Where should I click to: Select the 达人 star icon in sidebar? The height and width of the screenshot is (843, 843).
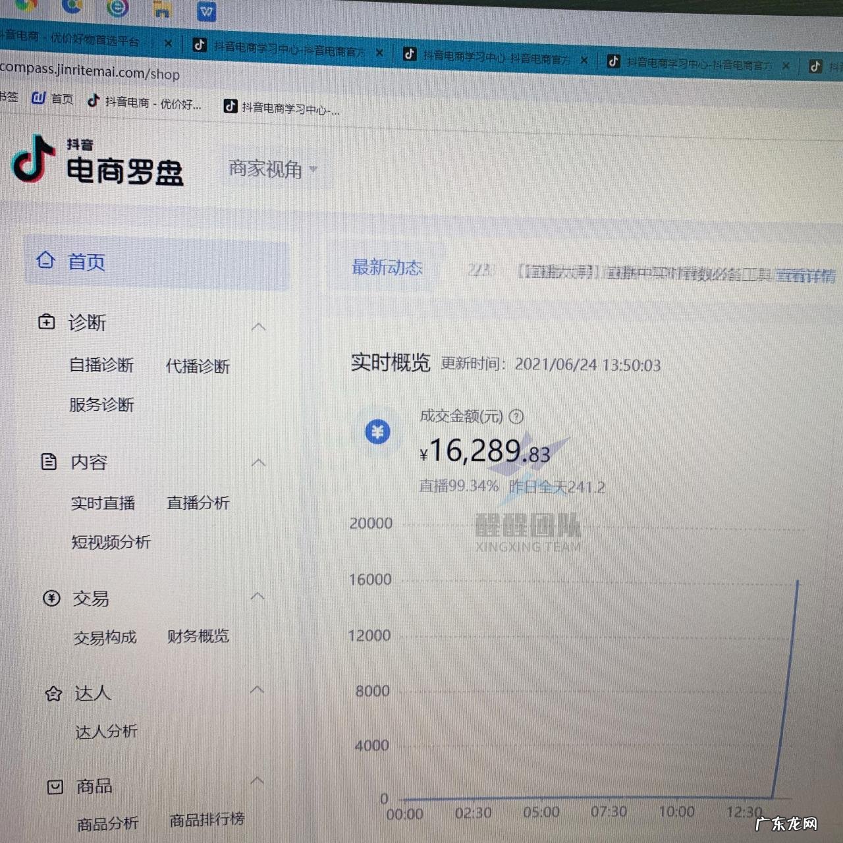tap(53, 693)
